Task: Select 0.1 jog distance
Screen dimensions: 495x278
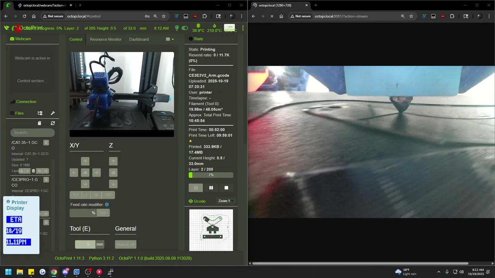Action: tap(75, 195)
